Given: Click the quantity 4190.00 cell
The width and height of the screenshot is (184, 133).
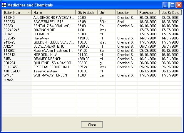Looking at the screenshot, I should coord(87,38).
